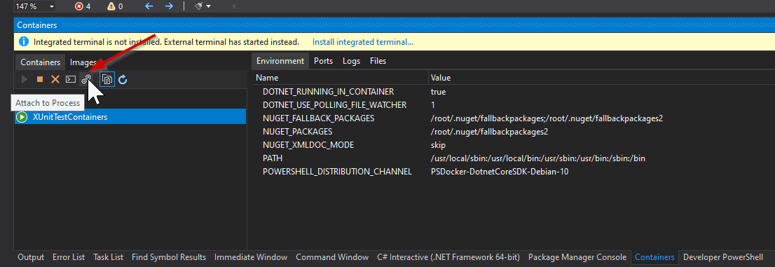Screen dimensions: 775x267
Task: Switch to the Images tab
Action: coord(83,62)
